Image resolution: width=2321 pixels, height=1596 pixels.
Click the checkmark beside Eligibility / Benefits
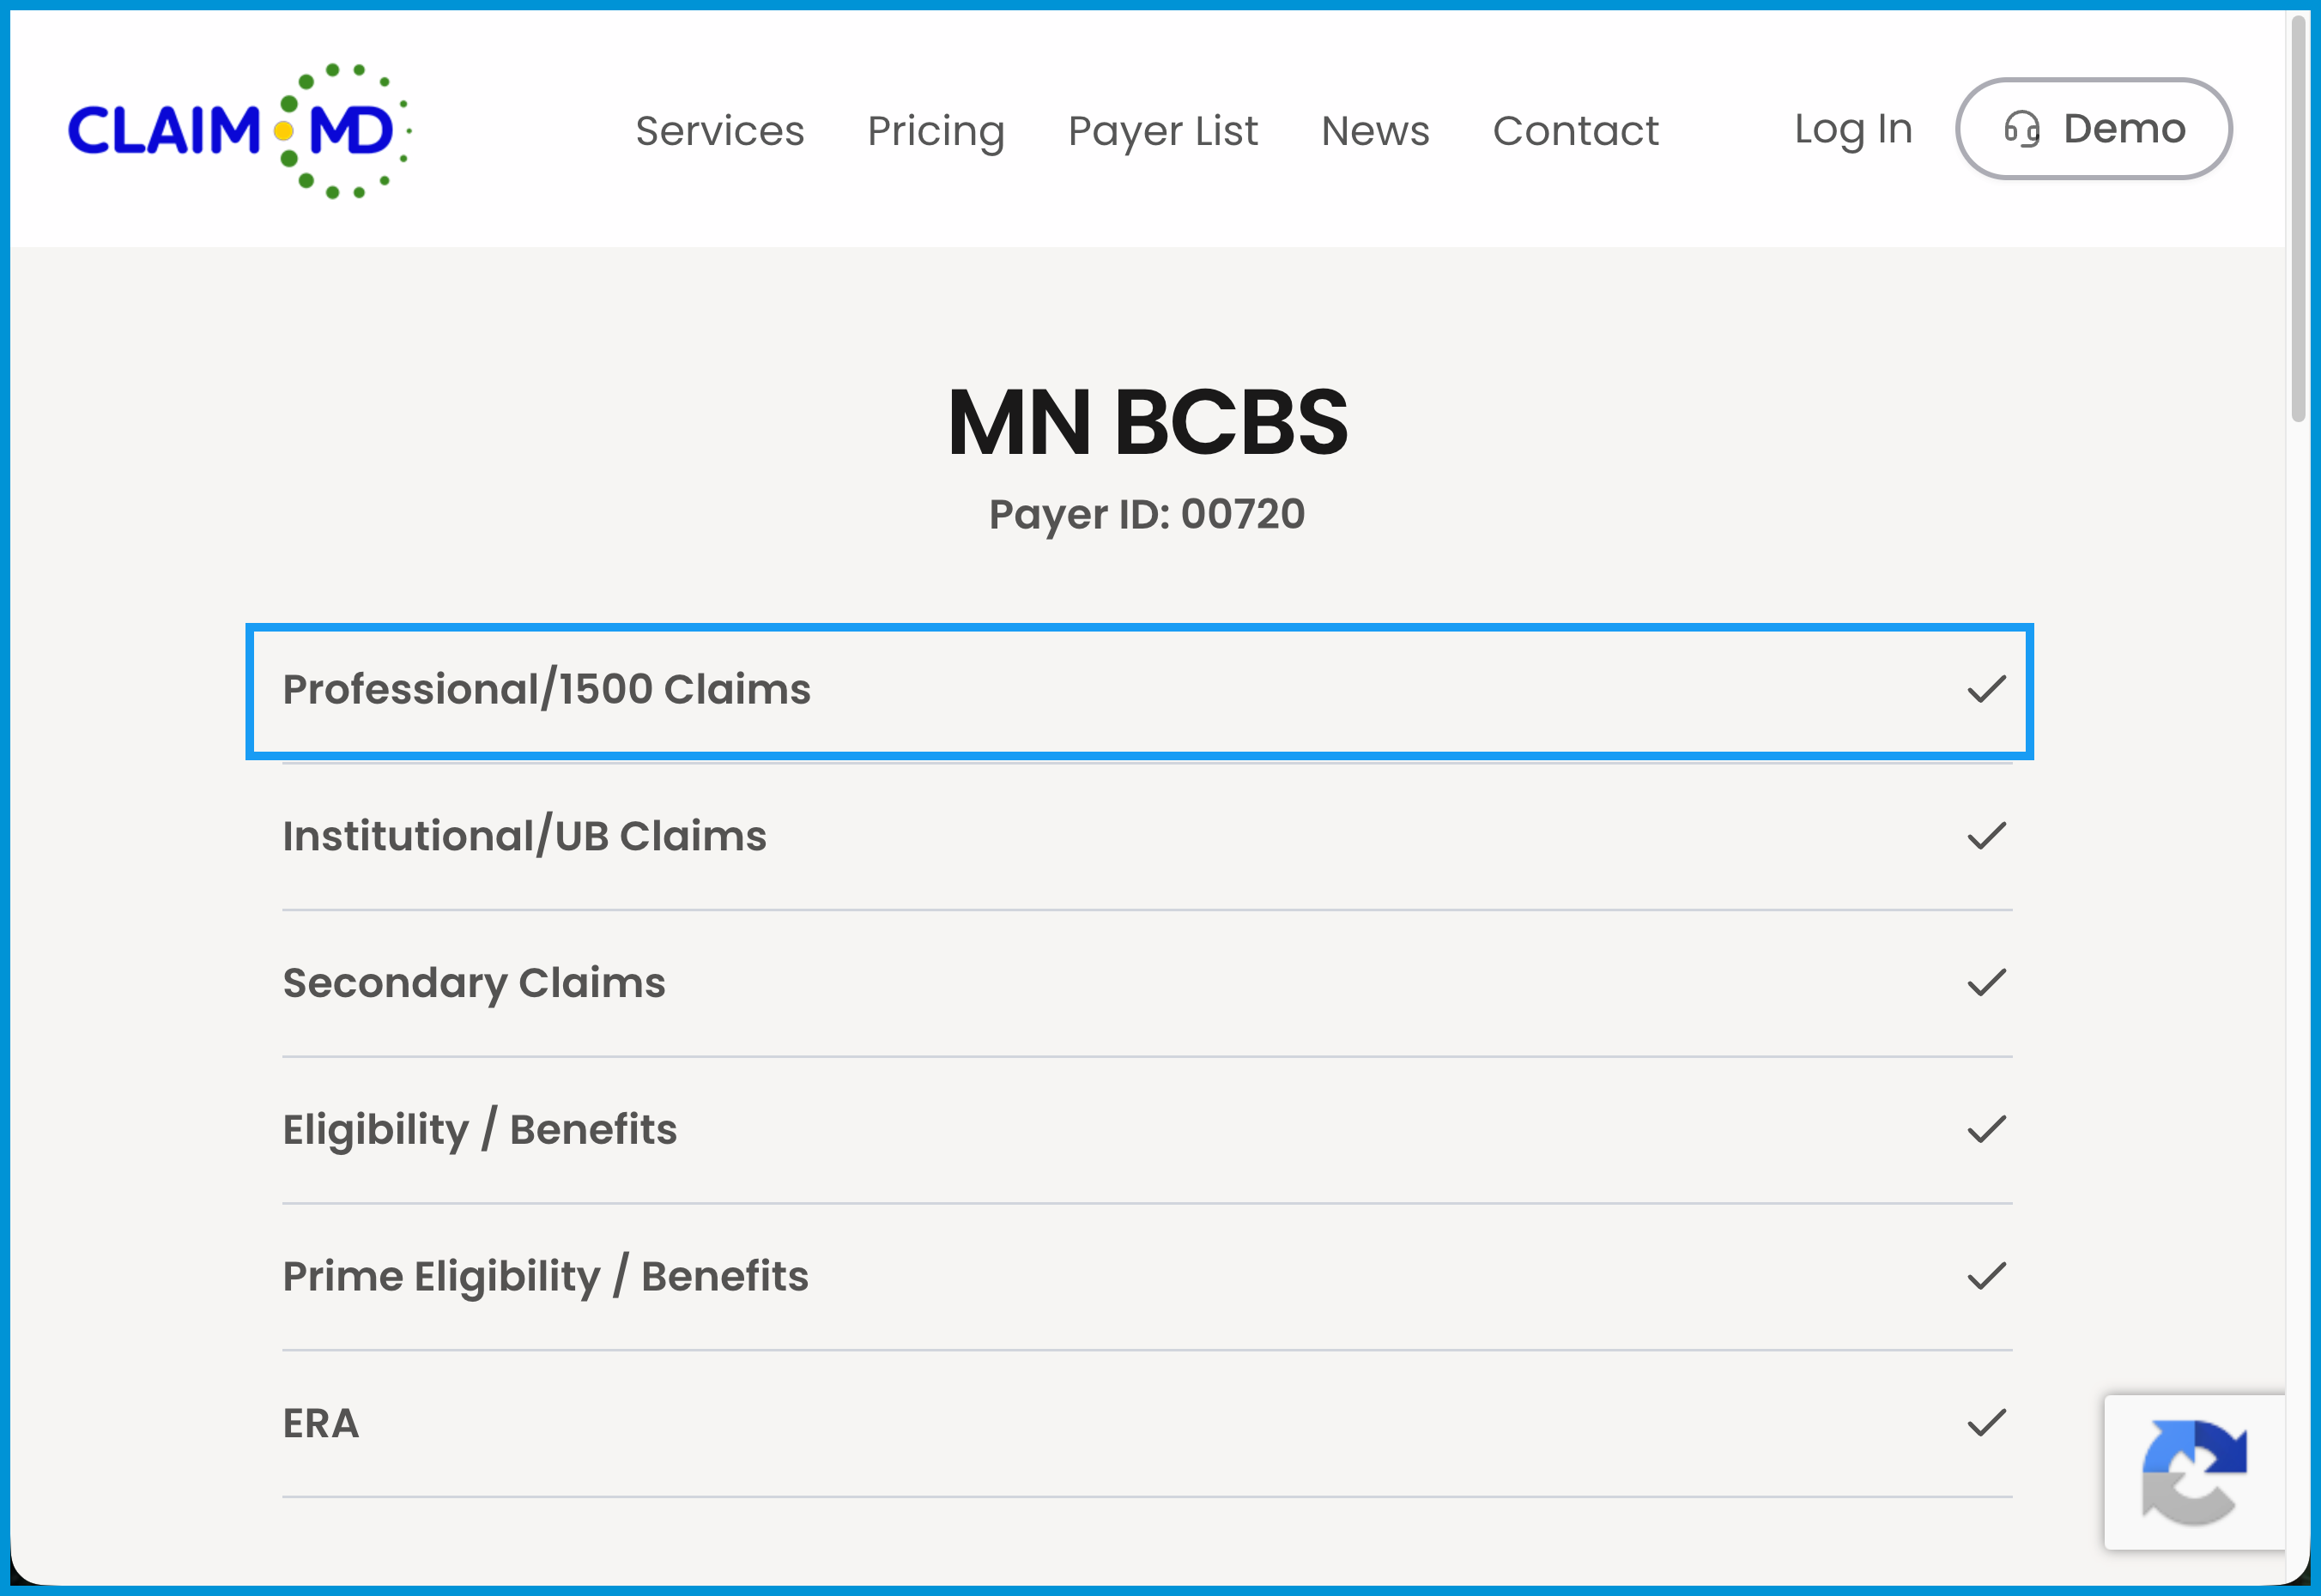(x=1987, y=1130)
